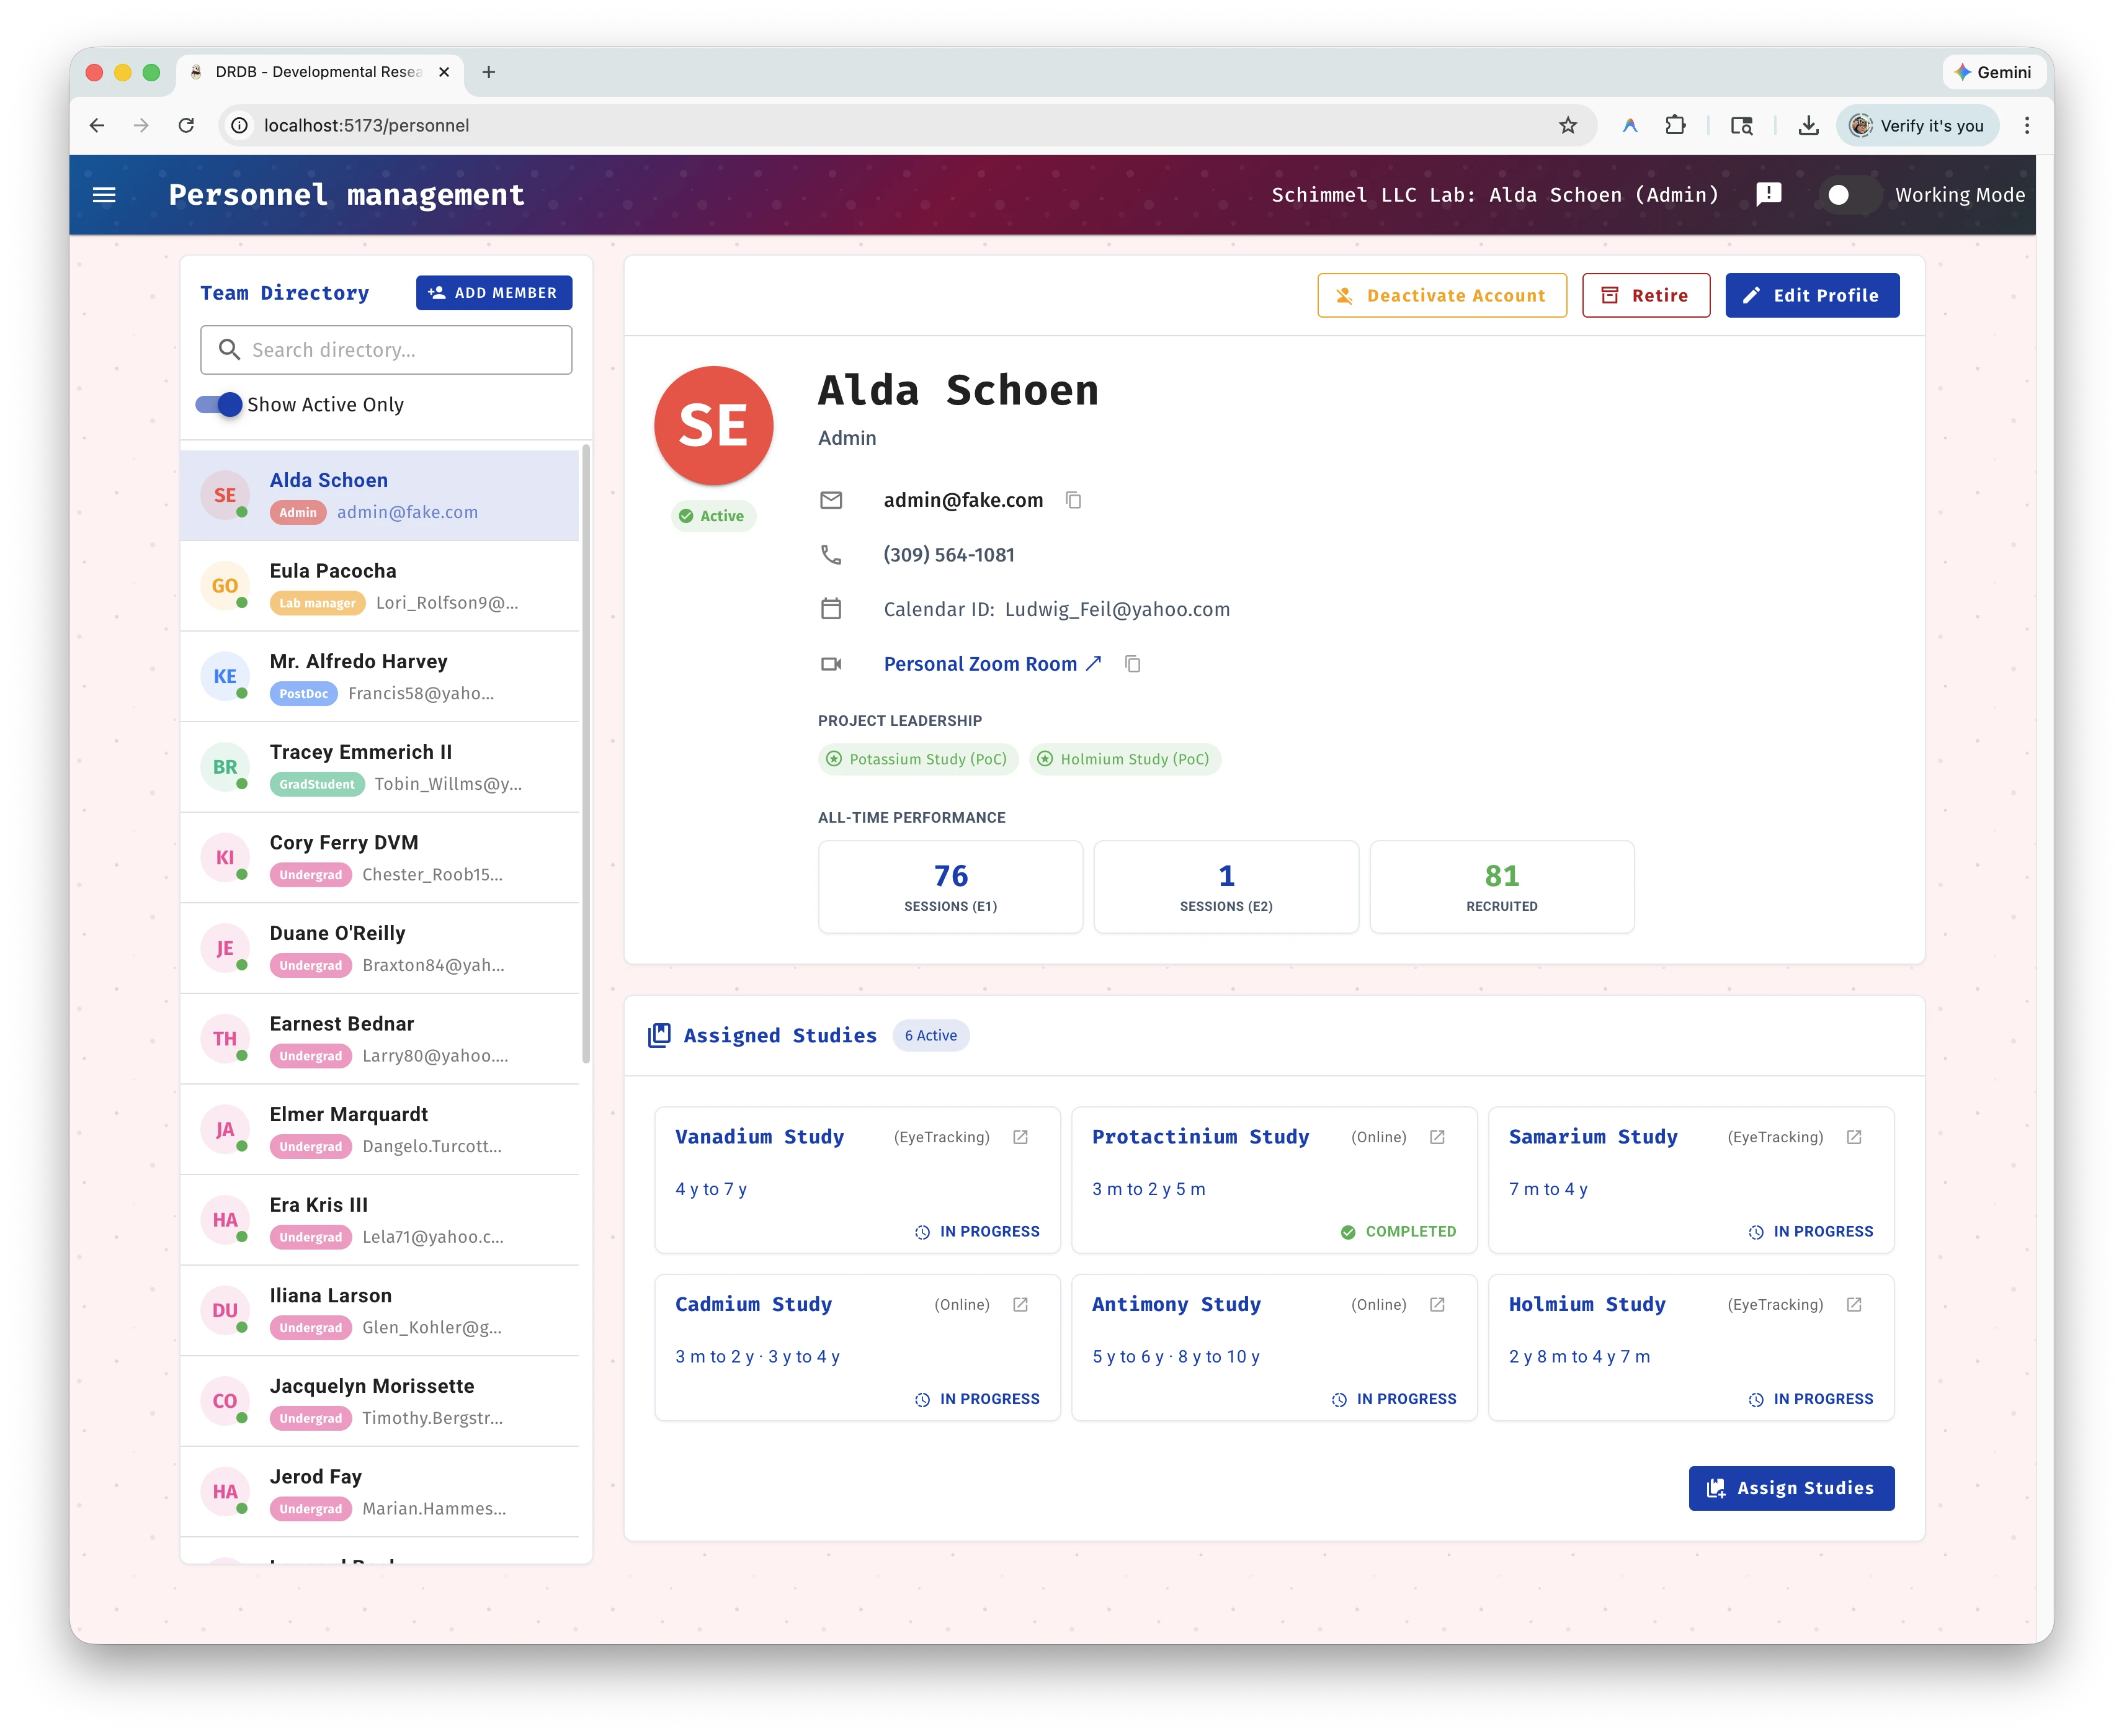Bookmark this page with the star icon
The image size is (2124, 1736).
[x=1568, y=125]
